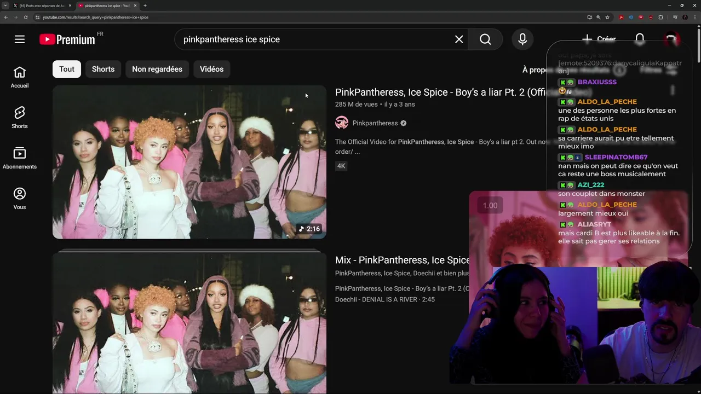Open the Extensions puzzle-piece menu
This screenshot has width=701, height=394.
(660, 17)
